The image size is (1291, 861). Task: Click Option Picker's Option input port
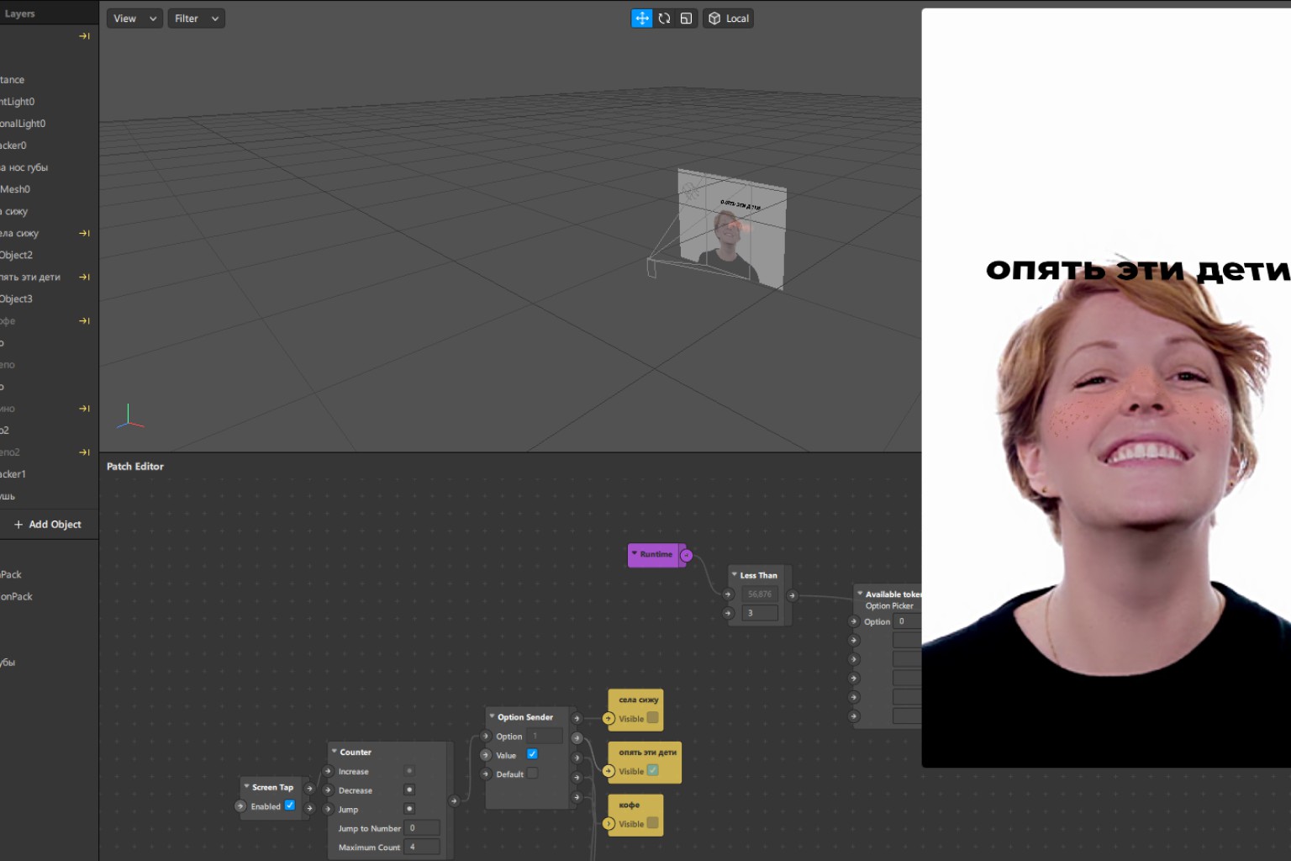tap(854, 621)
